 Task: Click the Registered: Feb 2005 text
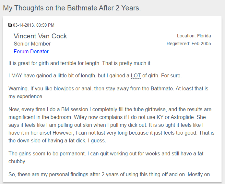[x=189, y=44]
